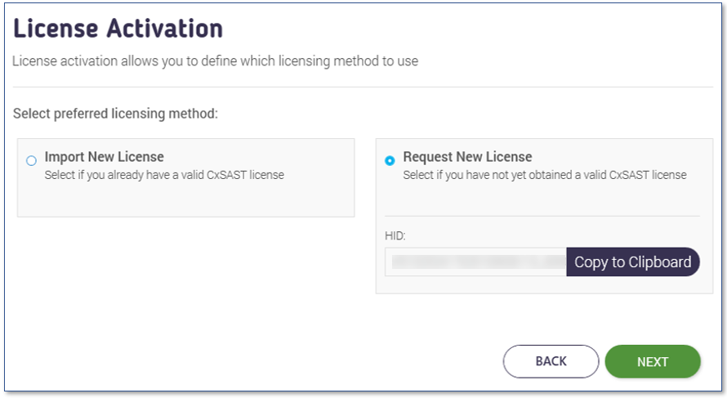Select the Request New License radio button
This screenshot has height=398, width=727.
click(390, 160)
